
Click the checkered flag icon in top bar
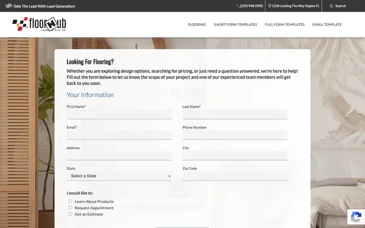coord(9,6)
